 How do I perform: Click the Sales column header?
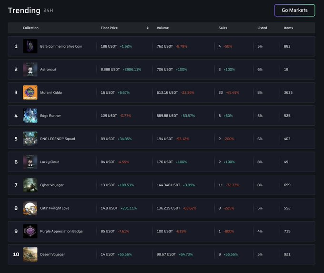pyautogui.click(x=223, y=28)
